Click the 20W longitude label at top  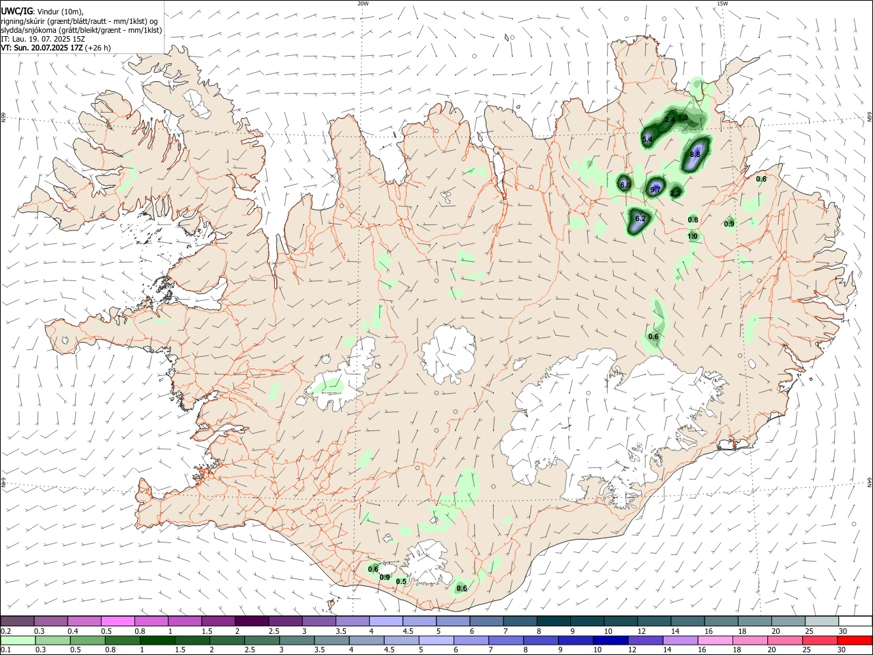coord(363,3)
